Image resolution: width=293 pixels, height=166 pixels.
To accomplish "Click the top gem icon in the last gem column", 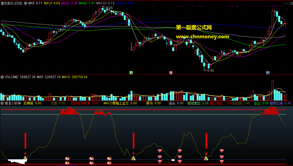I will point(222,151).
